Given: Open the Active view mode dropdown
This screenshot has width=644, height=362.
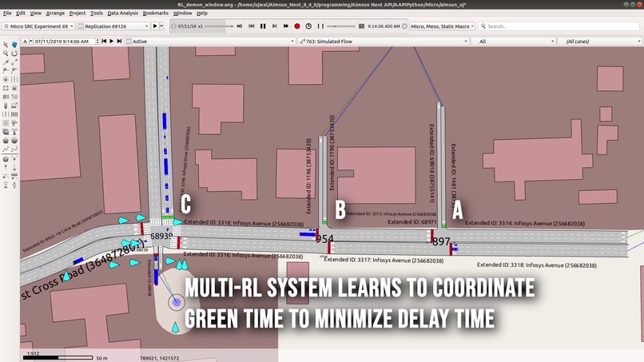Looking at the screenshot, I should [x=210, y=41].
